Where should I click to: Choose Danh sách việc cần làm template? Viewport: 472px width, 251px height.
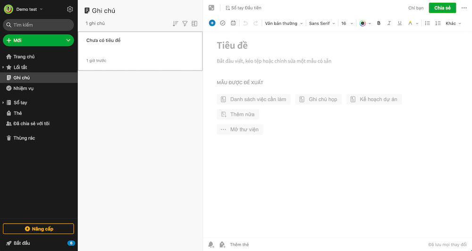coord(253,99)
